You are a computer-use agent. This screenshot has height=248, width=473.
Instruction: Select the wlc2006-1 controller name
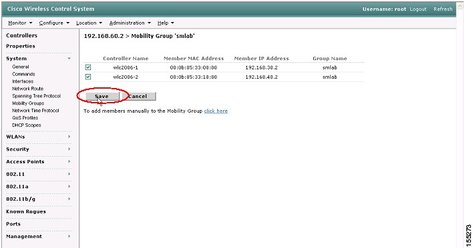point(126,67)
